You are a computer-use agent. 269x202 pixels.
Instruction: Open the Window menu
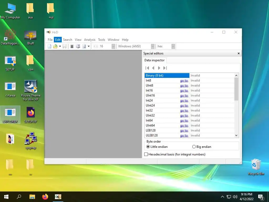pyautogui.click(x=113, y=40)
